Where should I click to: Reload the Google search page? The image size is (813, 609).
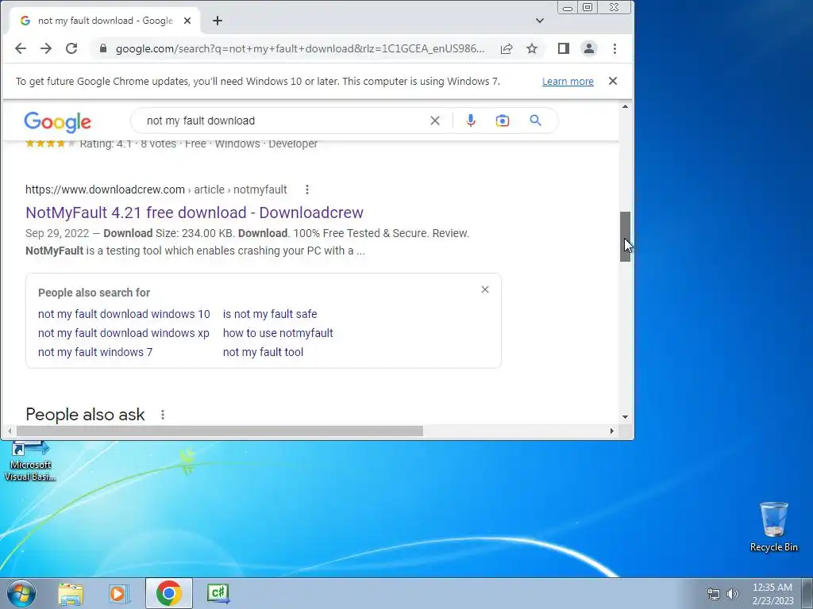click(x=71, y=48)
